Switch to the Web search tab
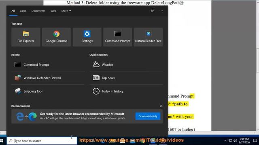The height and width of the screenshot is (145, 259). pos(53,11)
